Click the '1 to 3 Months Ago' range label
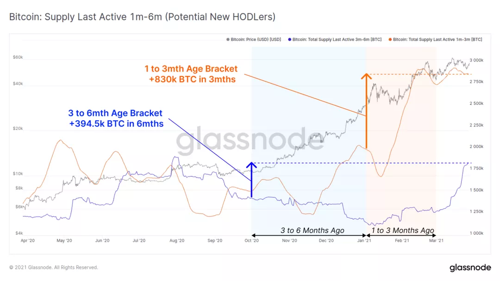The image size is (500, 281). (x=402, y=231)
